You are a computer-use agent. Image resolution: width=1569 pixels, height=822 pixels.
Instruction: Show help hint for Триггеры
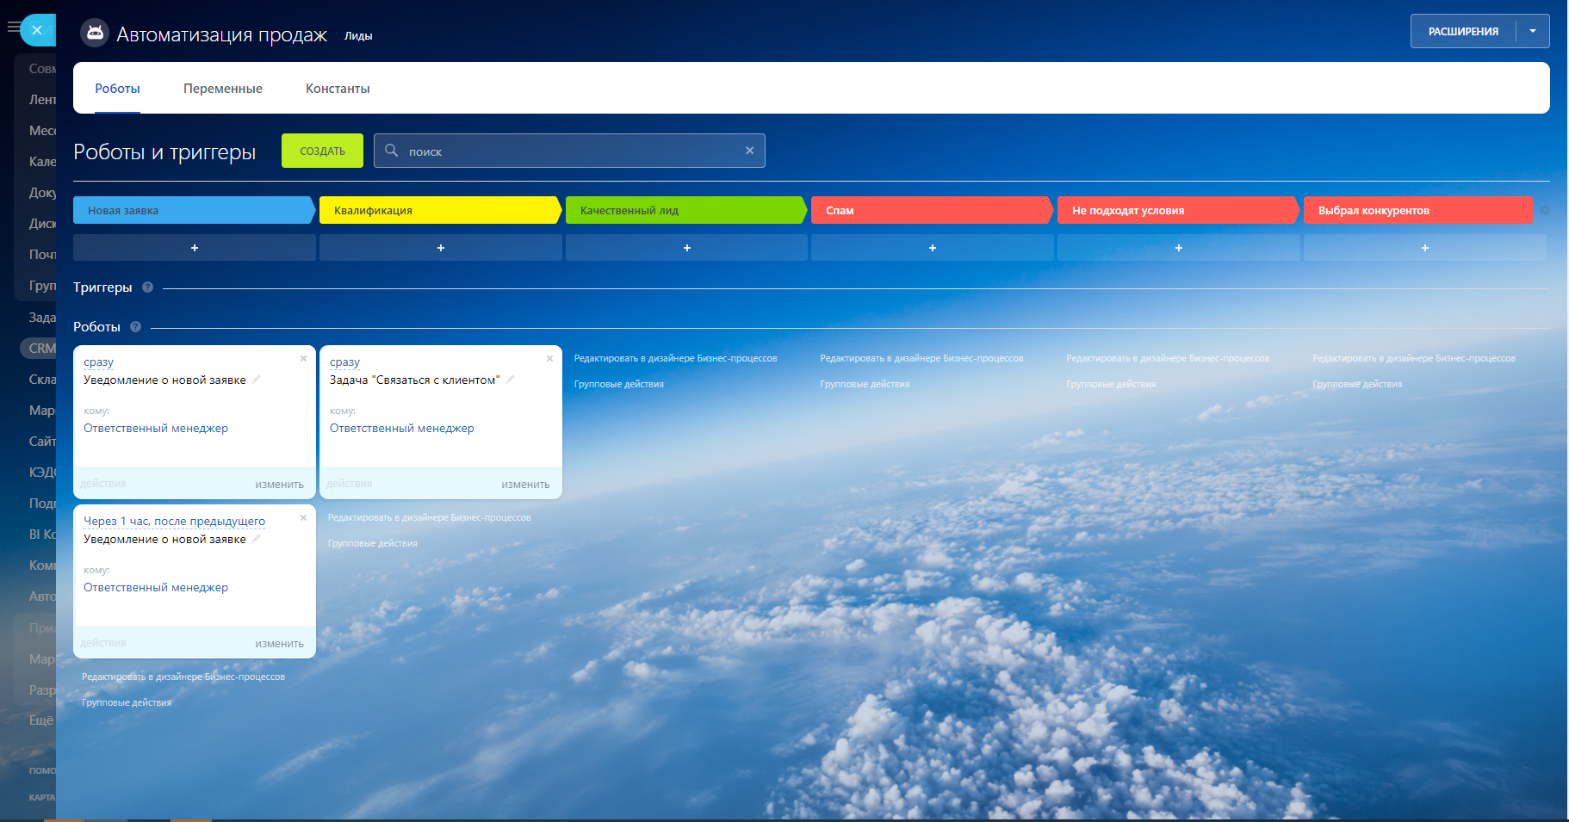click(x=147, y=287)
